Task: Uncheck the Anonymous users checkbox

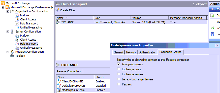Action: point(118,64)
